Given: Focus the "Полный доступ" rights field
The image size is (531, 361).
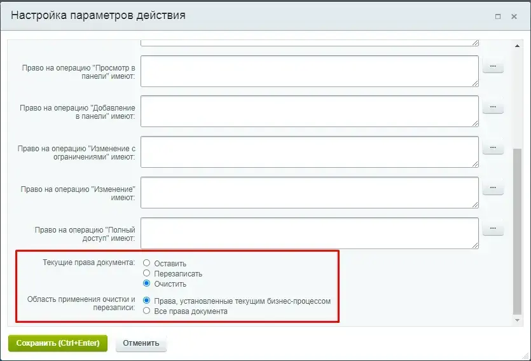Looking at the screenshot, I should click(x=310, y=233).
